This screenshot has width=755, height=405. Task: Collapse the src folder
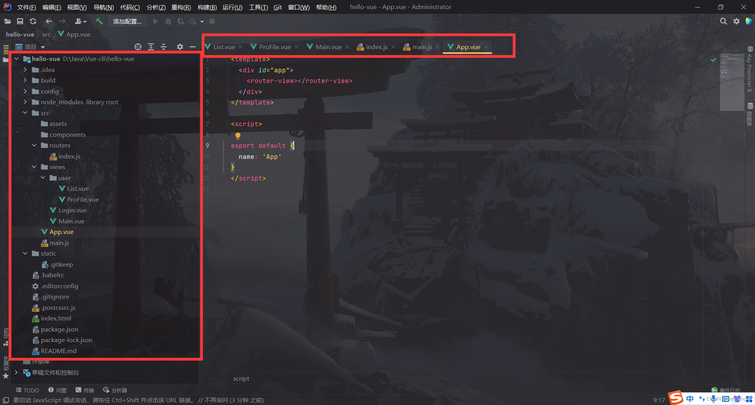click(25, 113)
